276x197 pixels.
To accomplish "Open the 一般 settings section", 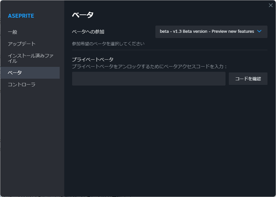I will (x=12, y=32).
